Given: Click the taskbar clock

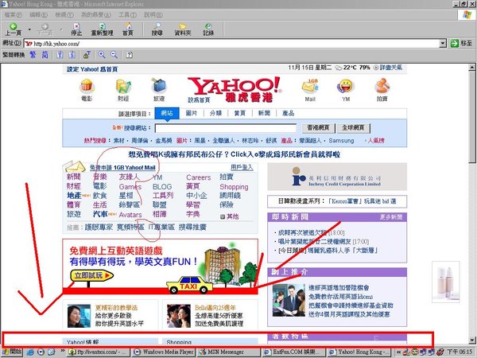Looking at the screenshot, I should 460,352.
